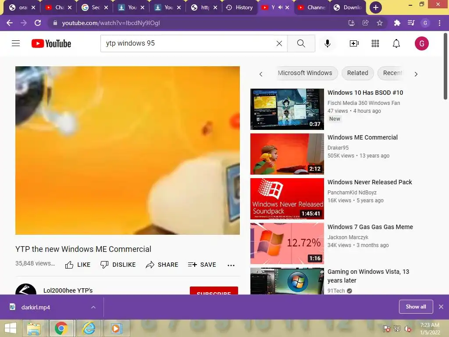Open Windows 7 Gas Gas Gas Meme title
449x337 pixels.
pos(370,227)
